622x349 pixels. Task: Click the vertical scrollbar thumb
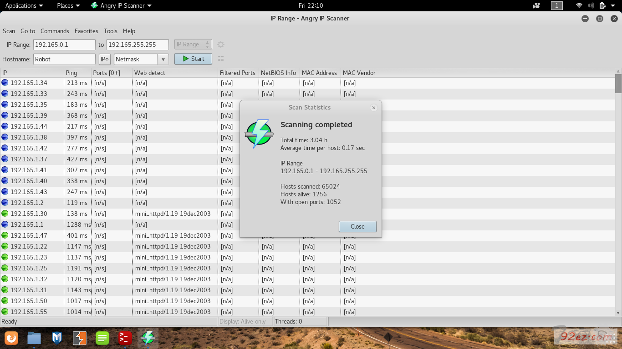(618, 84)
